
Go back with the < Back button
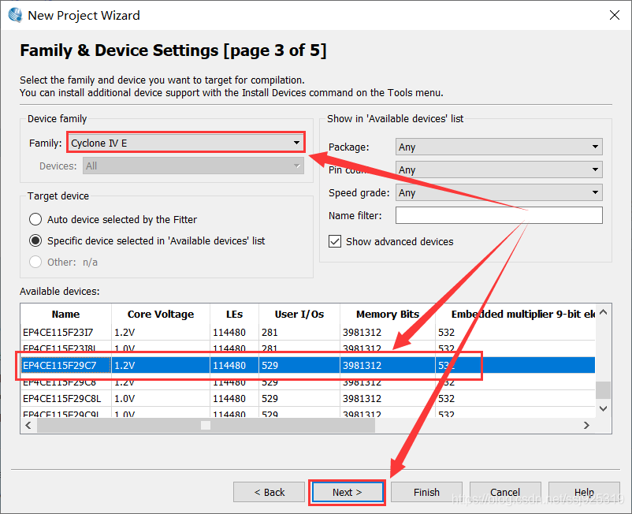[x=269, y=492]
